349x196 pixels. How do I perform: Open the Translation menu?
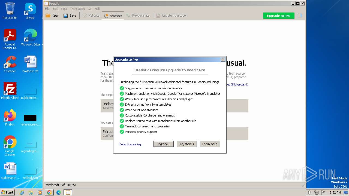77,9
